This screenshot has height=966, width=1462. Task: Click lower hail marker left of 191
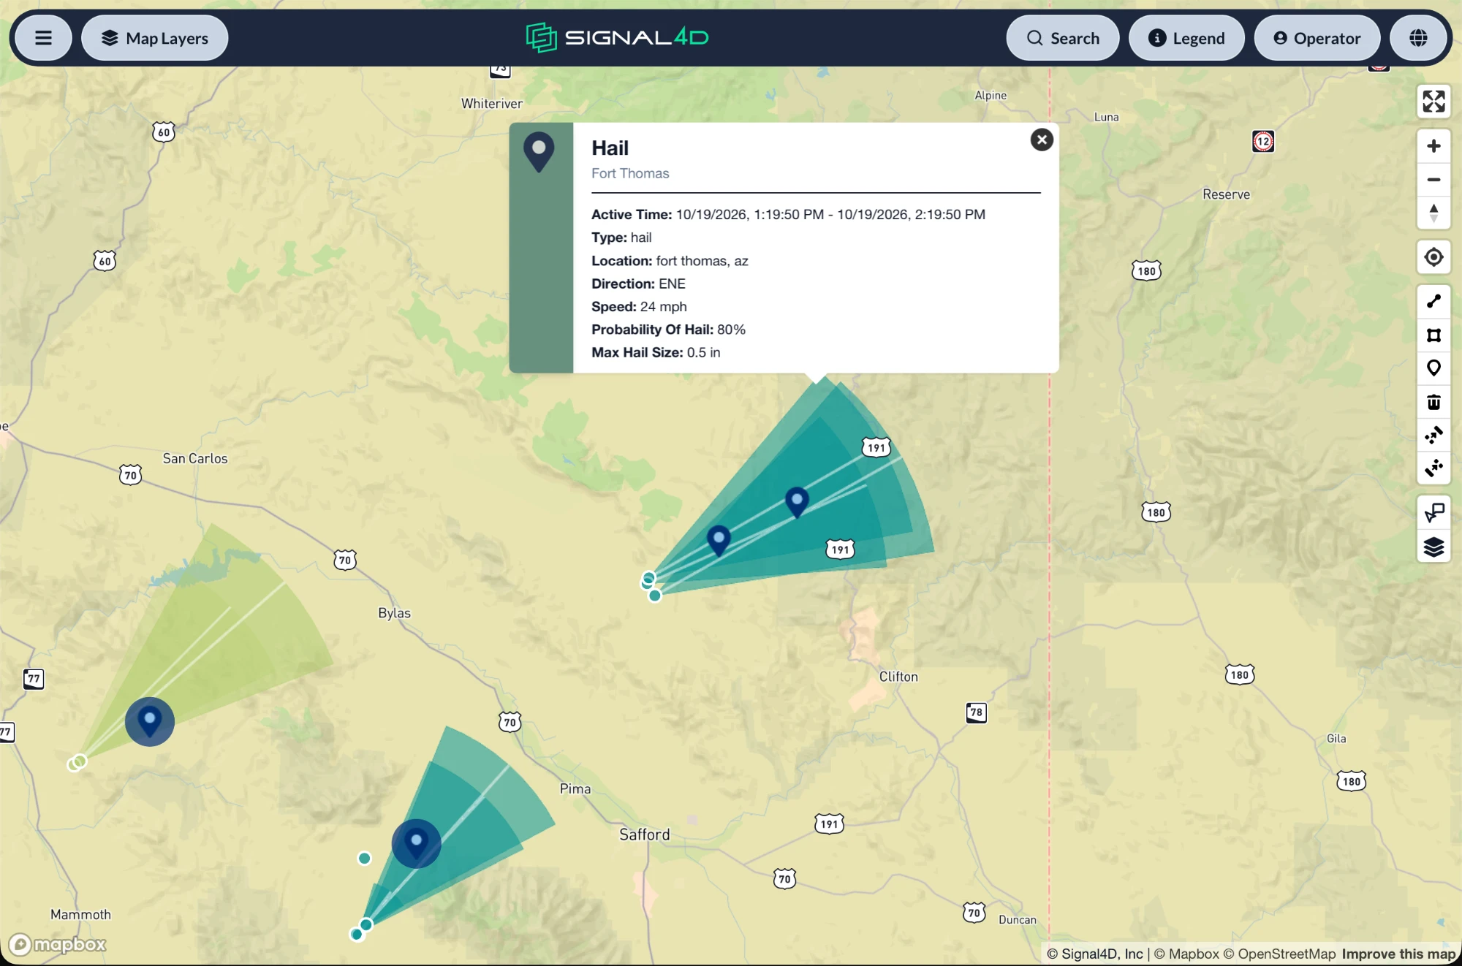[719, 541]
